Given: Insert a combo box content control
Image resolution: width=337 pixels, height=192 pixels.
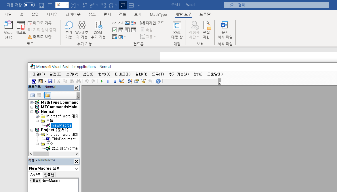Looking at the screenshot, I should tap(121, 30).
